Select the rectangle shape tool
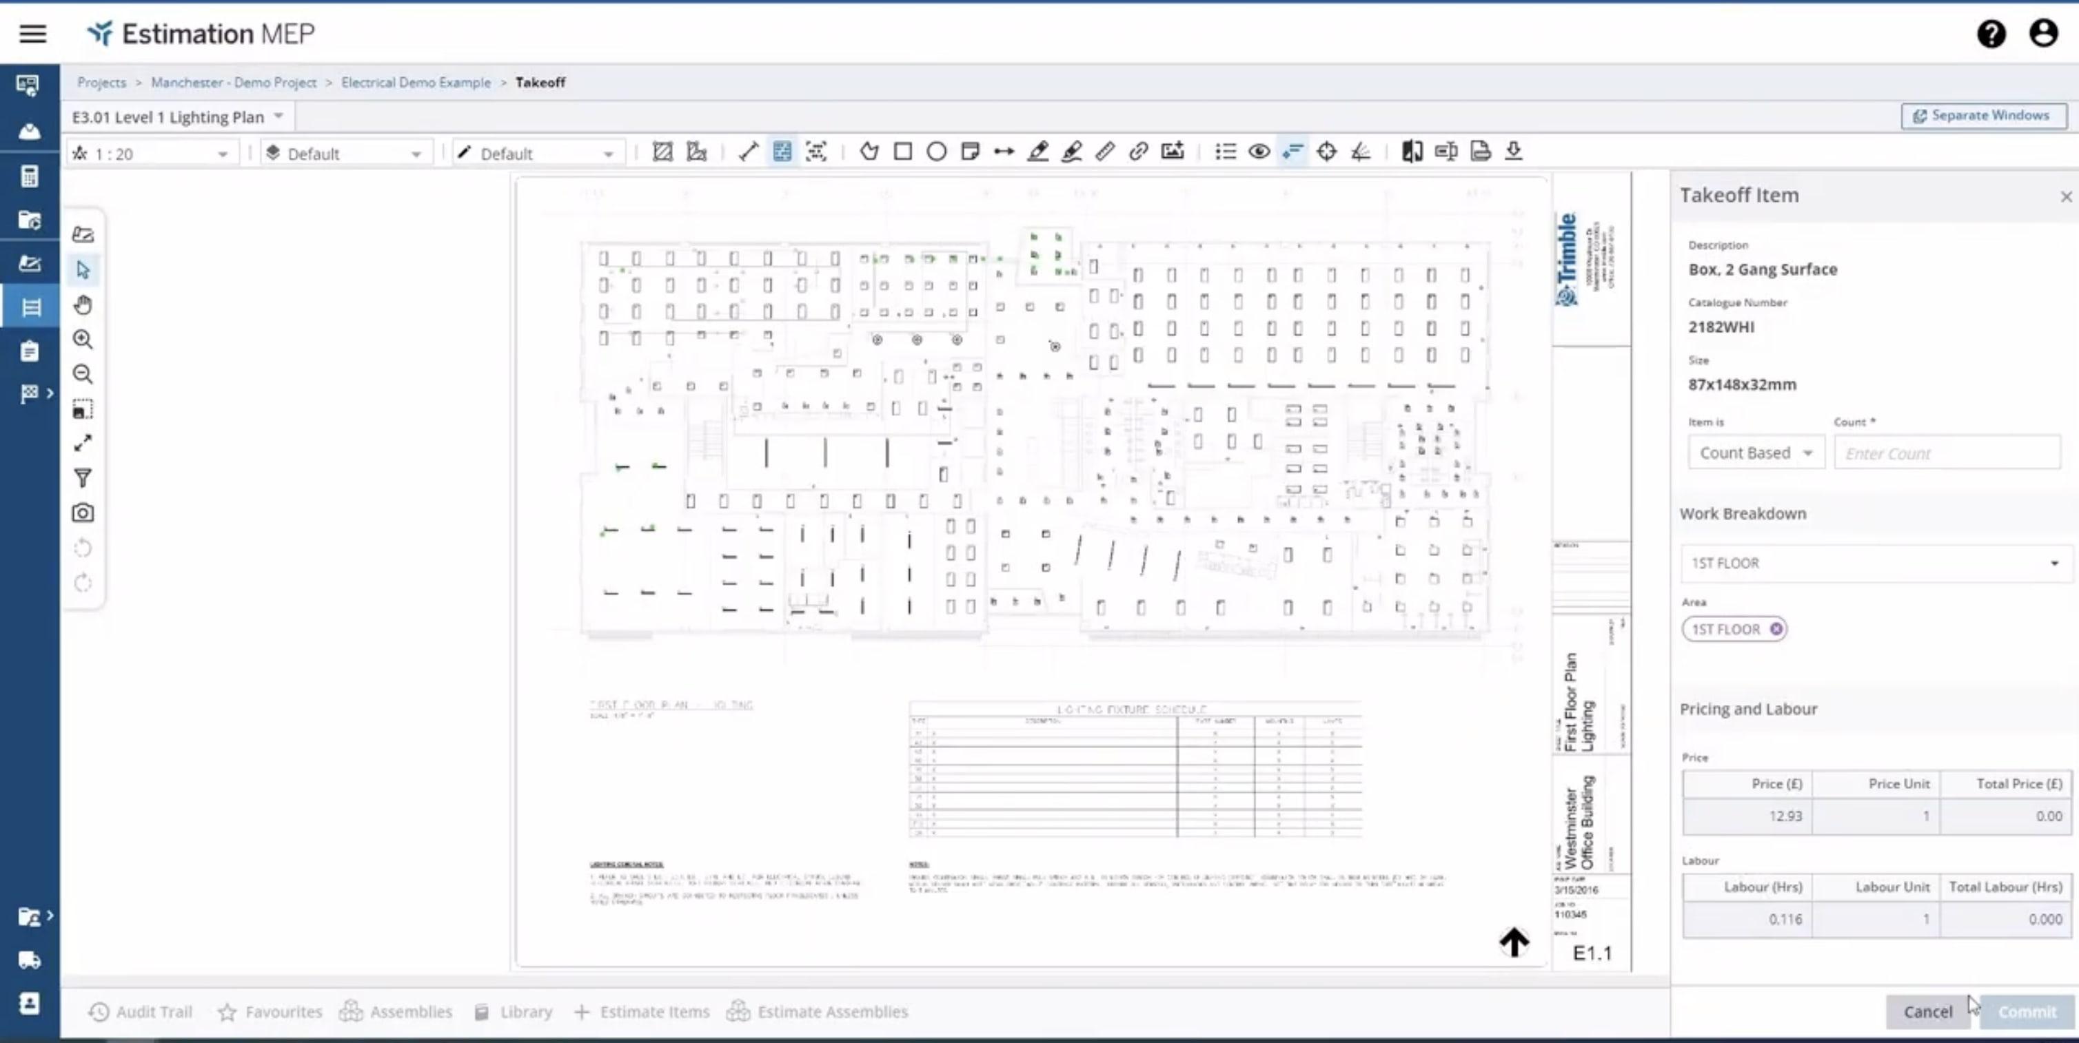 coord(902,152)
